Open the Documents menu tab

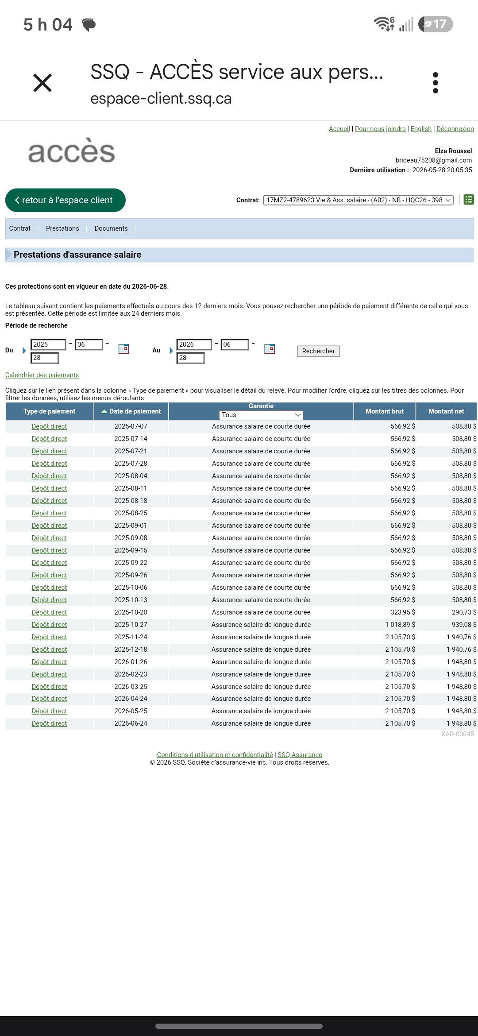tap(111, 228)
